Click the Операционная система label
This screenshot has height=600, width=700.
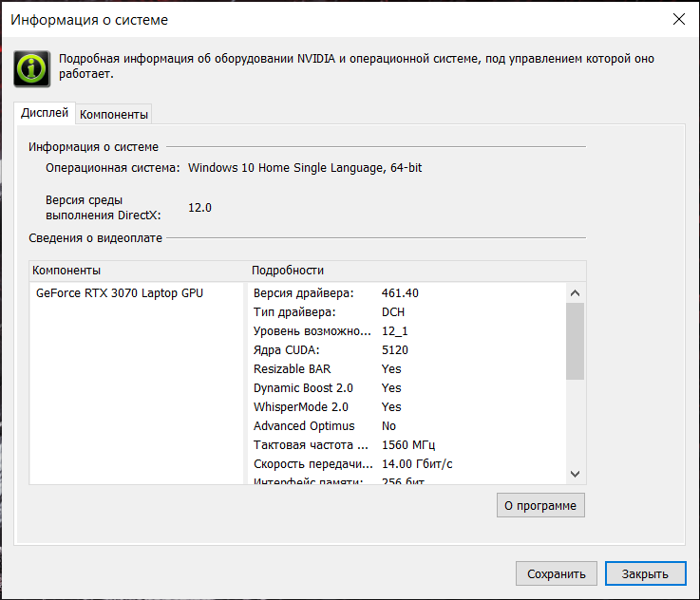(112, 168)
